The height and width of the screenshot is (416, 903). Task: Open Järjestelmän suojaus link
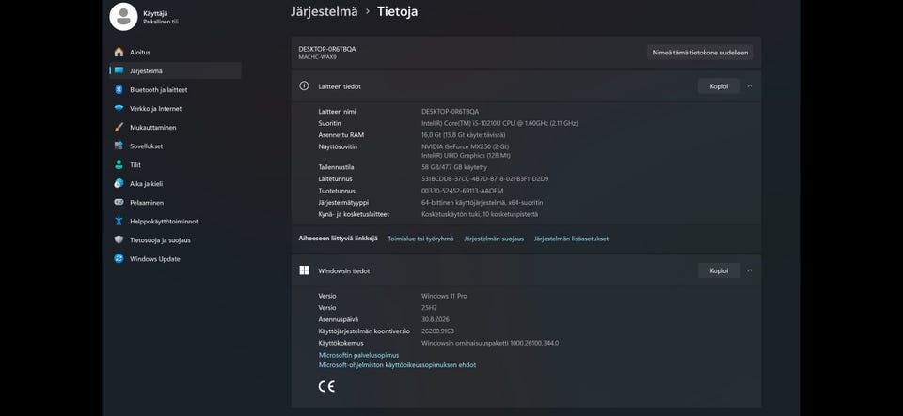(x=494, y=239)
